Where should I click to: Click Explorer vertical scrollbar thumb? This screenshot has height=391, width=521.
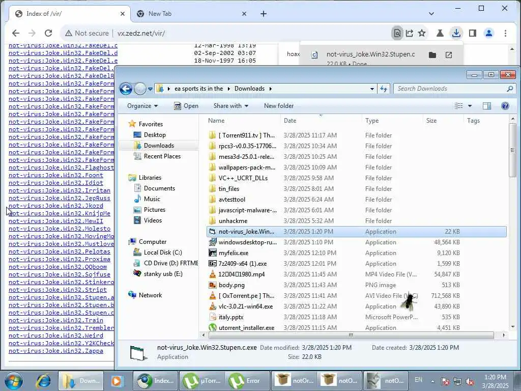coord(512,150)
